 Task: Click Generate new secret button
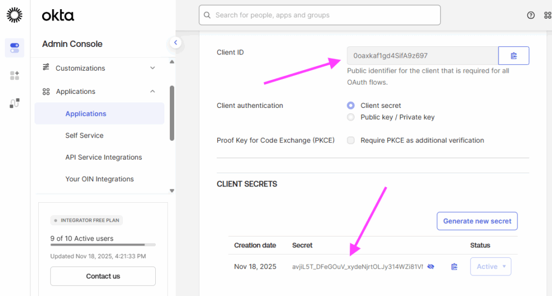[x=477, y=221]
